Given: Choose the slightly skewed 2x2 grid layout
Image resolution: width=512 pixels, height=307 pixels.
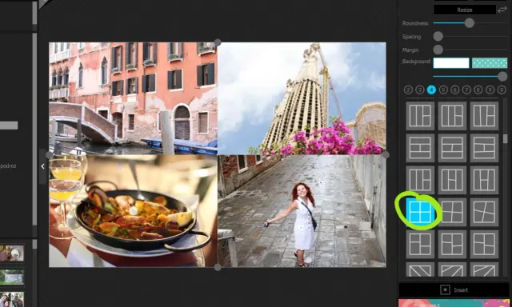Looking at the screenshot, I should [452, 212].
